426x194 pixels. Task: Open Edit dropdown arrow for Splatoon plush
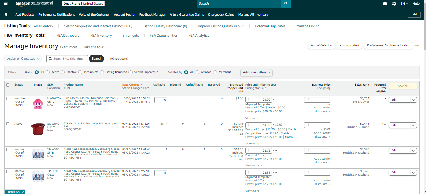coord(414,100)
